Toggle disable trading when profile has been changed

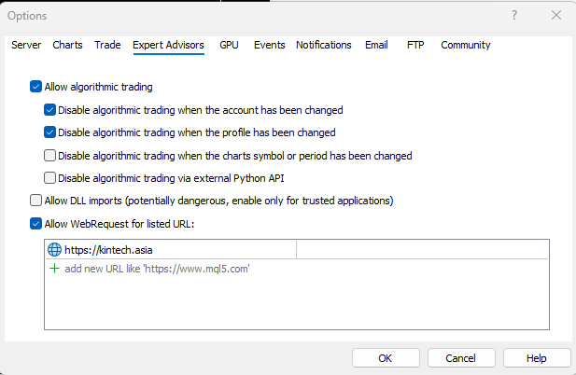point(49,132)
